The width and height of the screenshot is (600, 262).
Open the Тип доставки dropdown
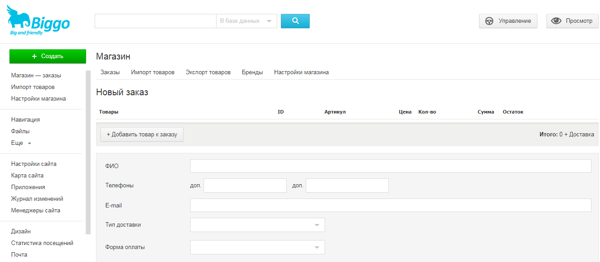pos(257,225)
